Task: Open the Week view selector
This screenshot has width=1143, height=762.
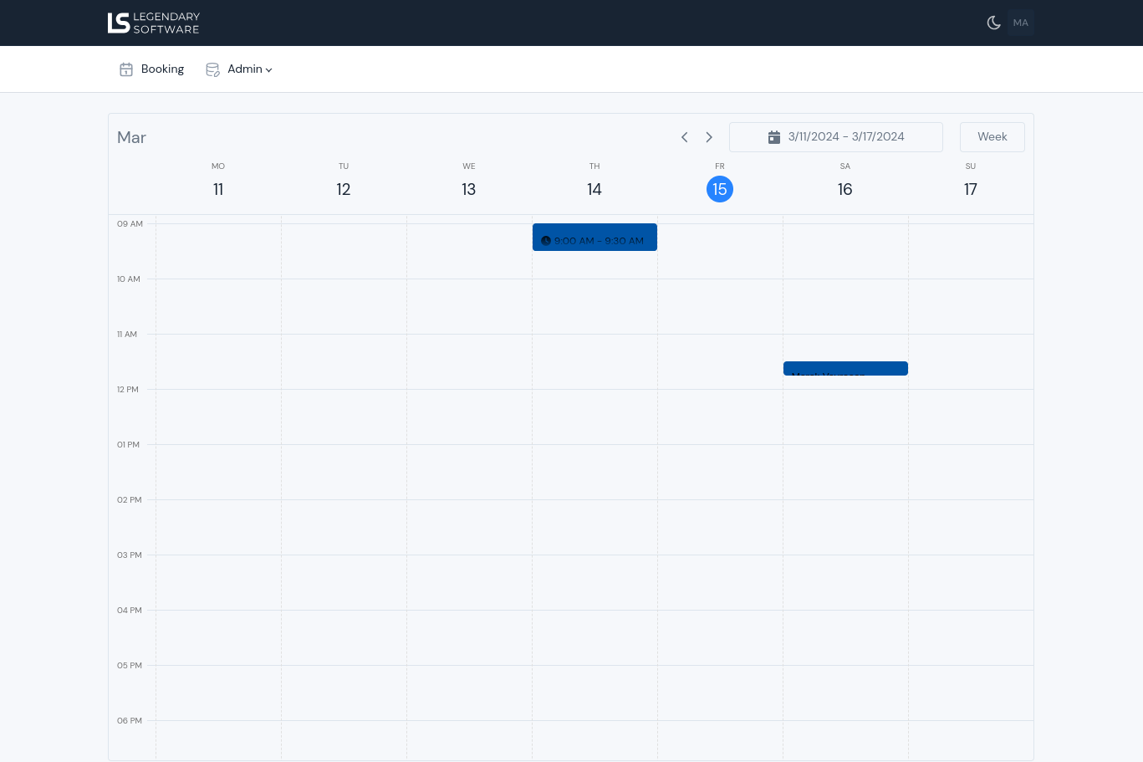Action: (992, 137)
